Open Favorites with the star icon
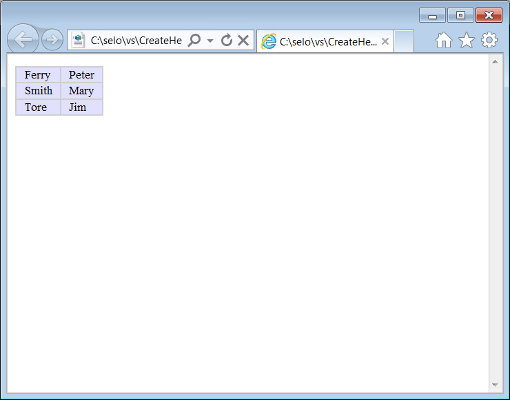This screenshot has height=400, width=510. click(467, 41)
